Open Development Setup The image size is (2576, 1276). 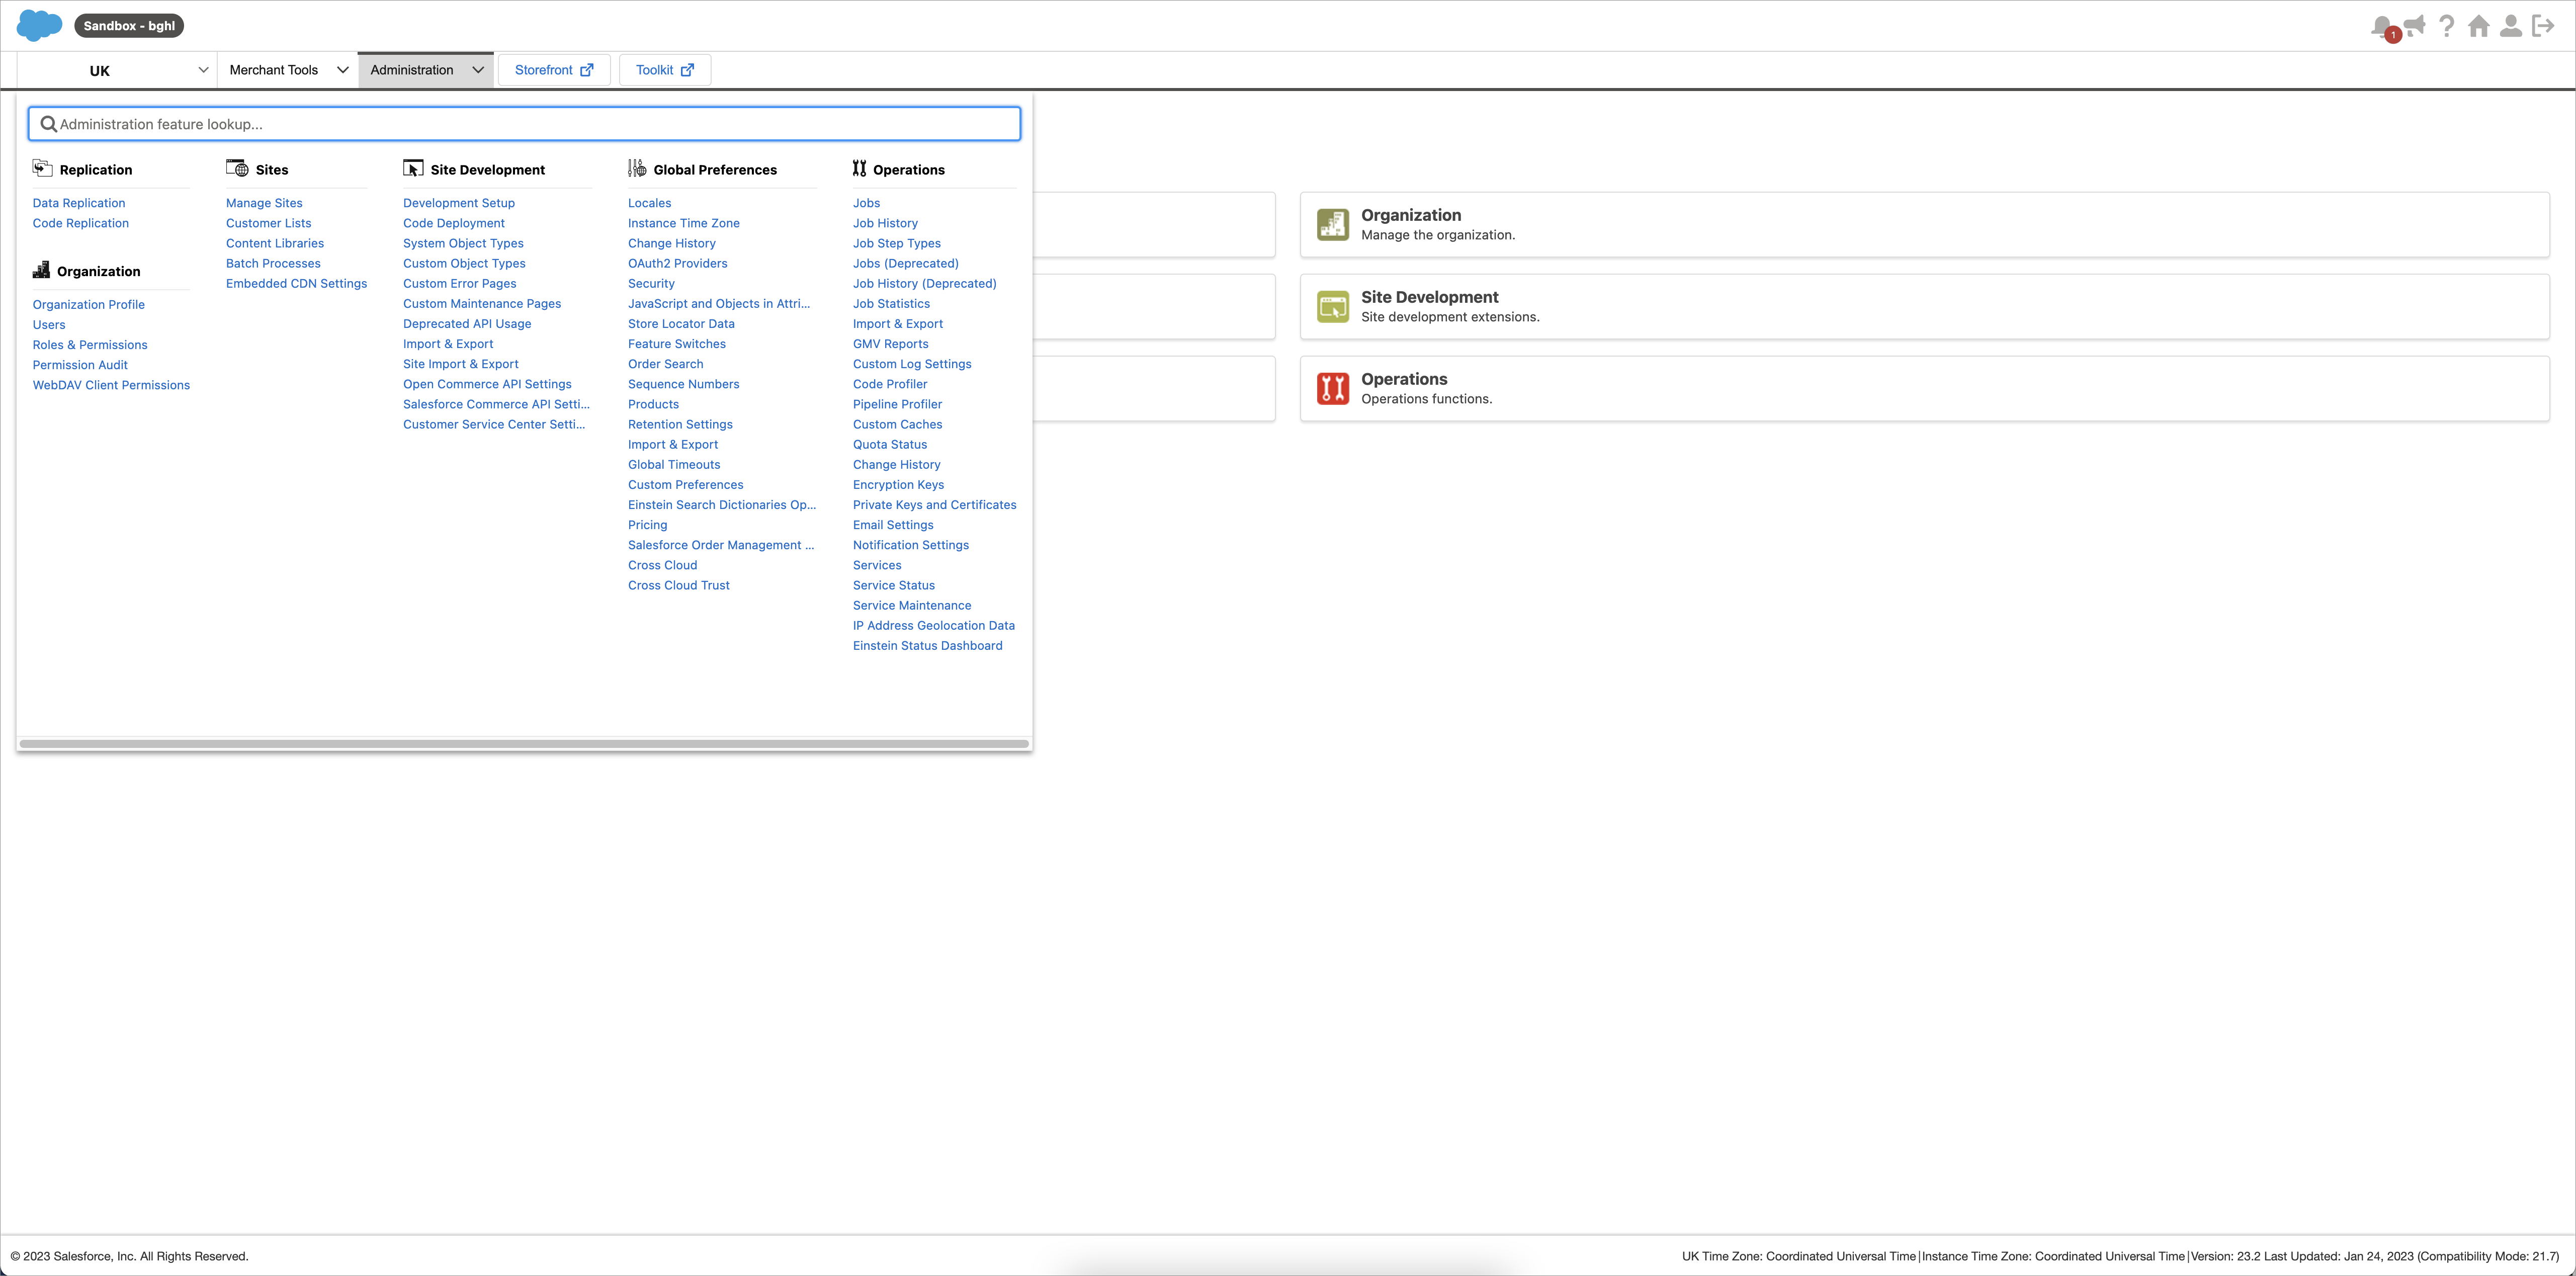(459, 203)
